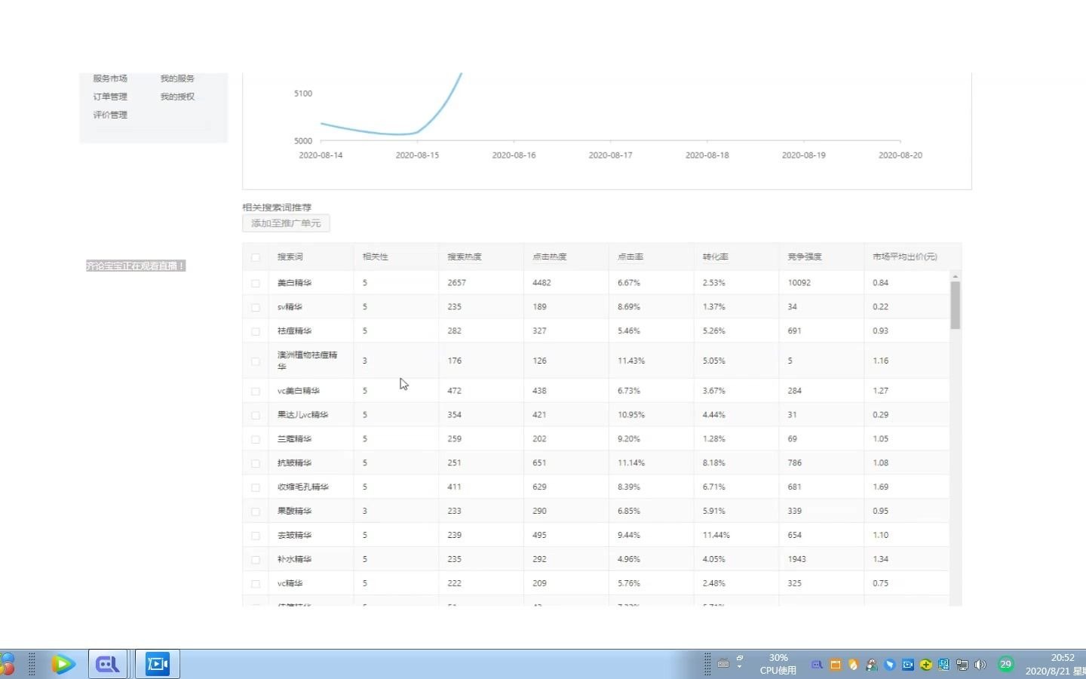Click the table scrollbar up arrow
The height and width of the screenshot is (679, 1086).
tap(955, 276)
